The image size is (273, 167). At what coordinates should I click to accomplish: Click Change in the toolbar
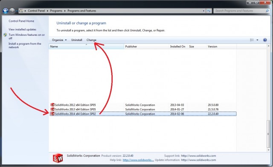tap(91, 40)
